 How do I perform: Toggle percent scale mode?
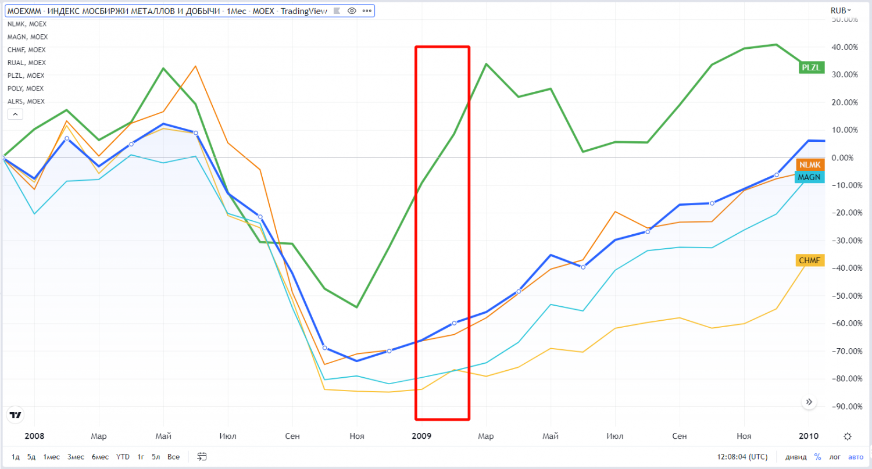pos(817,457)
